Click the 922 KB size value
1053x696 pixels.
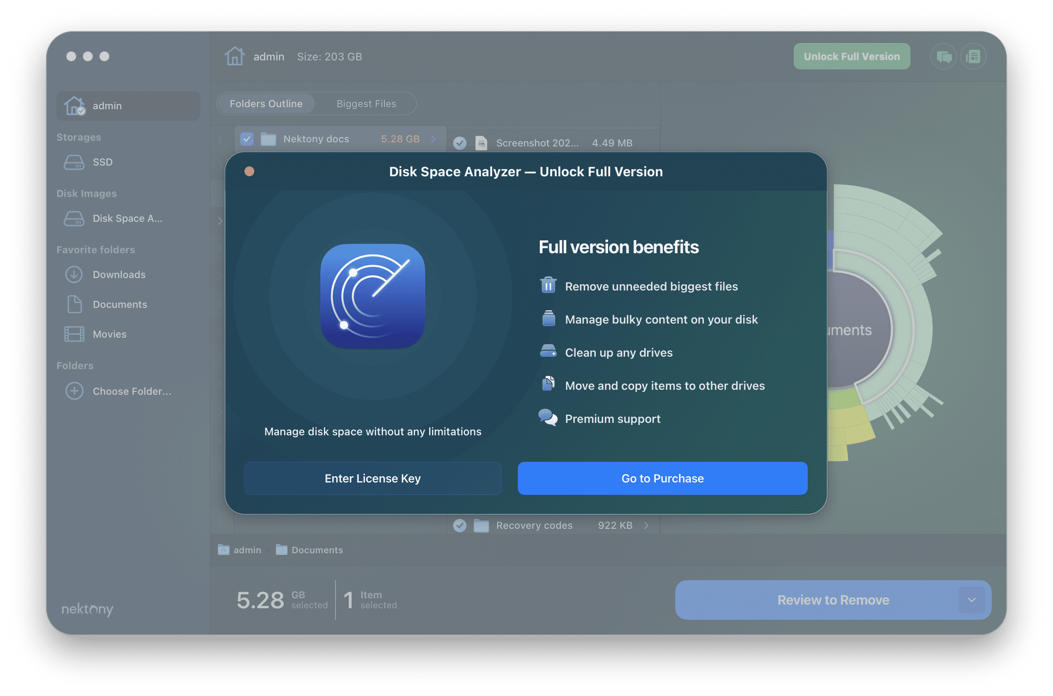[x=615, y=526]
